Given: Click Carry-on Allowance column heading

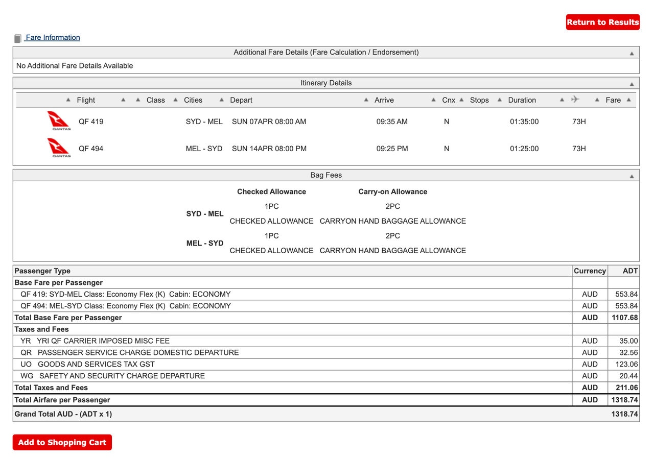Looking at the screenshot, I should click(x=393, y=191).
